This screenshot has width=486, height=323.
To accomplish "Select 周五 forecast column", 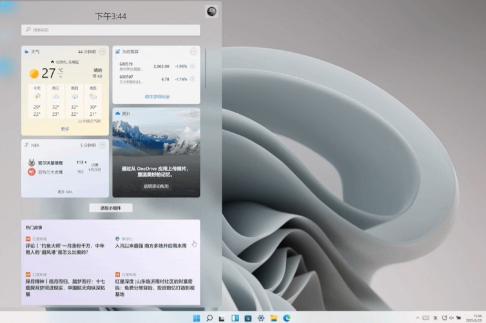I will pyautogui.click(x=93, y=101).
